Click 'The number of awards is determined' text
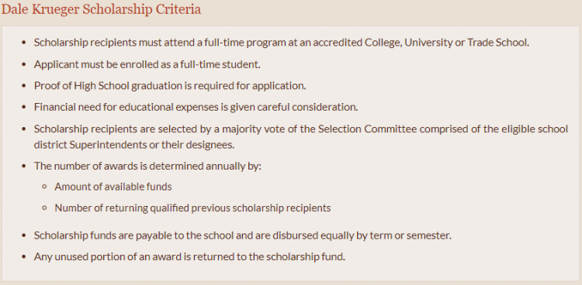 (x=147, y=166)
